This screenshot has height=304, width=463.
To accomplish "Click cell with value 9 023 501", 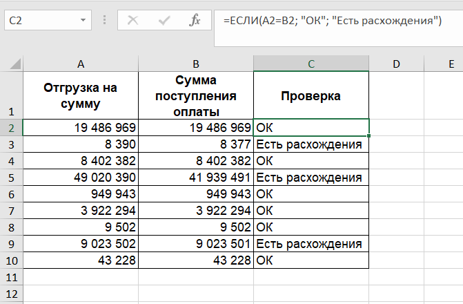I will (x=196, y=244).
